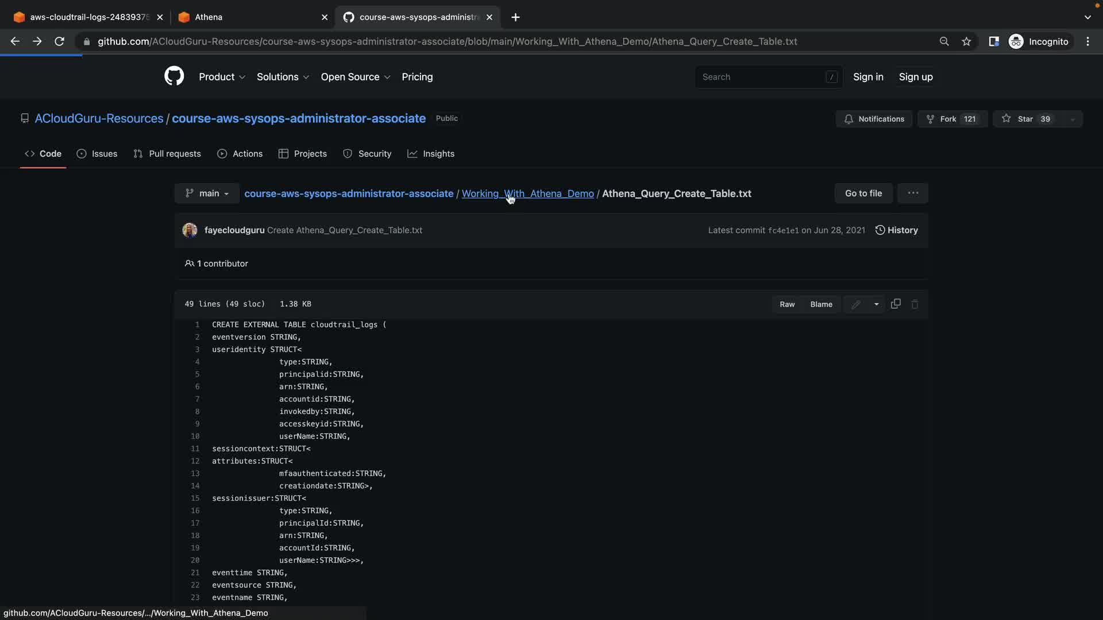Viewport: 1103px width, 620px height.
Task: Open the Insights repository tab
Action: [431, 154]
